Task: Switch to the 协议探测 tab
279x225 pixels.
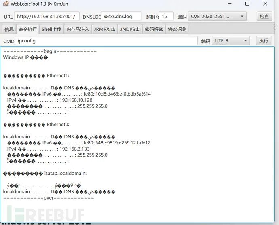Action: tap(177, 29)
